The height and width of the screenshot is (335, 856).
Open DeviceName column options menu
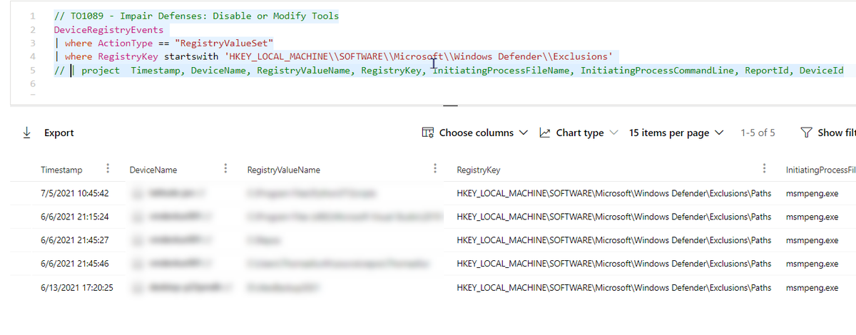point(225,169)
